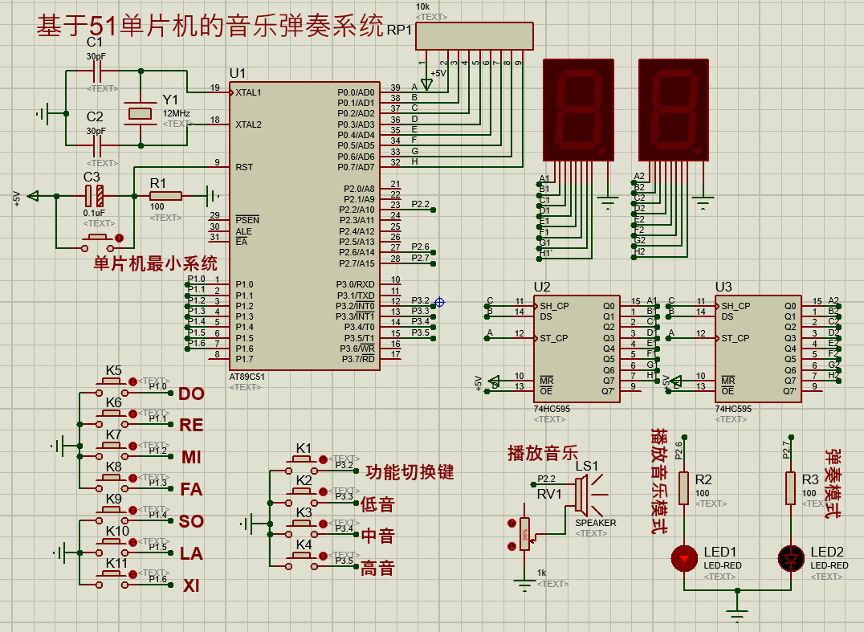
Task: Select the label 高音
Action: pos(378,568)
